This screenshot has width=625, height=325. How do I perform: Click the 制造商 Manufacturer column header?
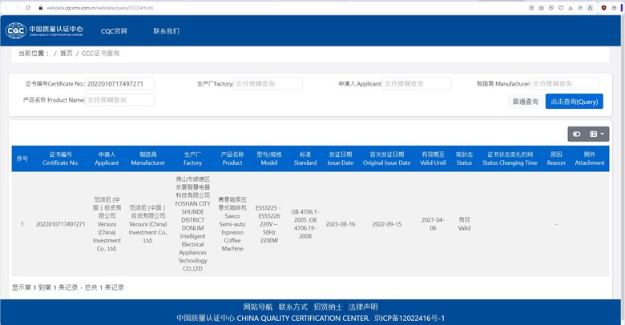coord(148,158)
